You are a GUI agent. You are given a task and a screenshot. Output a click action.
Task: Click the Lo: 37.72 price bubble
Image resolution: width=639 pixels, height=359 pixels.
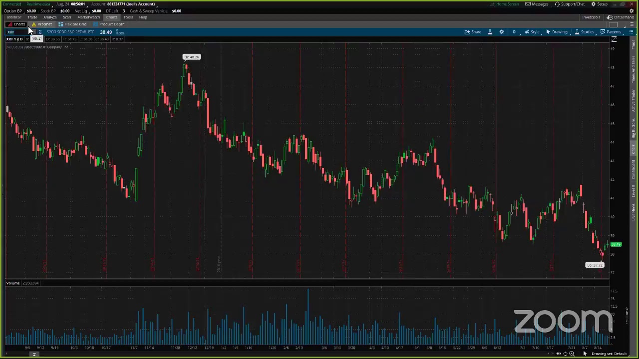(595, 265)
